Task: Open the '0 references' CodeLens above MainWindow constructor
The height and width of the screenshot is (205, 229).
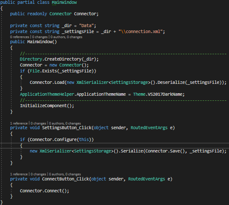Action: click(20, 37)
